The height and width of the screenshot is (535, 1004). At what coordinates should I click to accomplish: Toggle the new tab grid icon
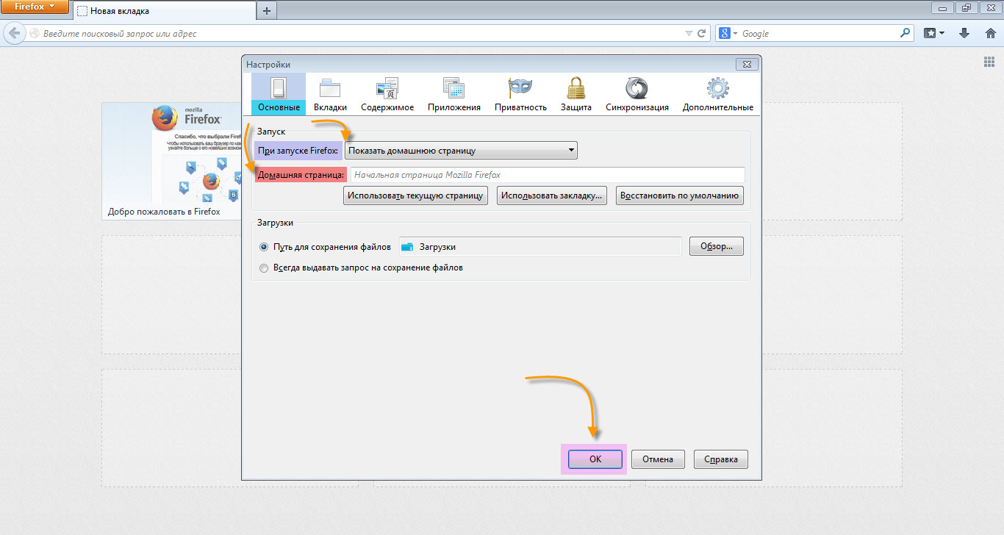[x=989, y=62]
